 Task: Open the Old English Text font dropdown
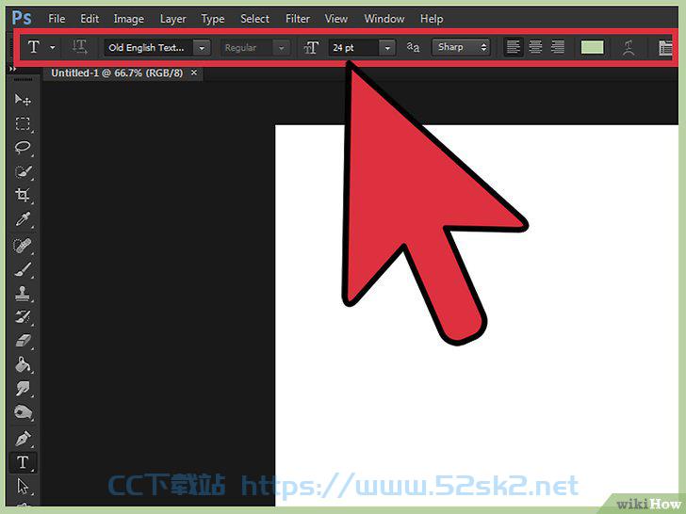[202, 48]
